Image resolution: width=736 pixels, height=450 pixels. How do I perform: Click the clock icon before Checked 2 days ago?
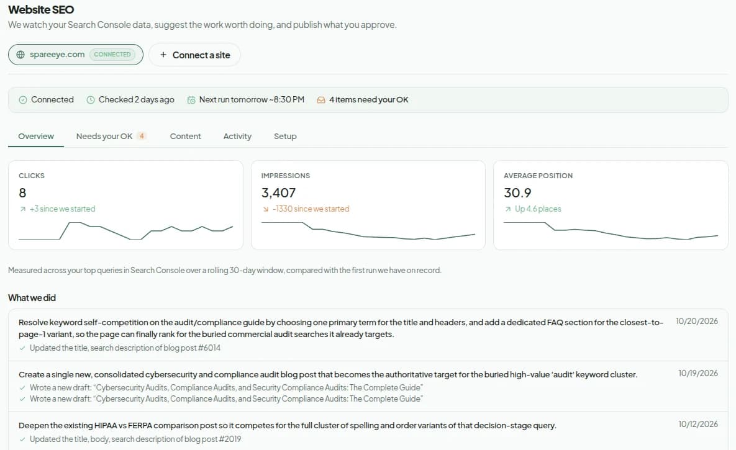pos(91,100)
